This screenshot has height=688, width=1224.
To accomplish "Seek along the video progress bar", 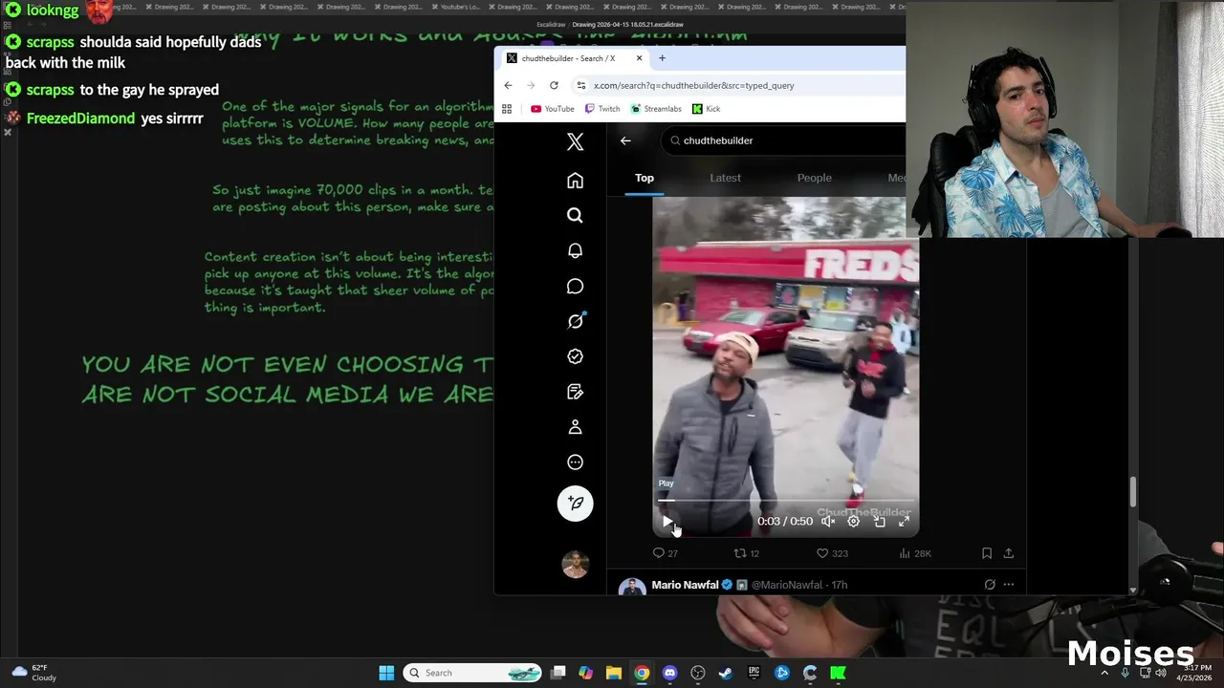I will (x=786, y=500).
